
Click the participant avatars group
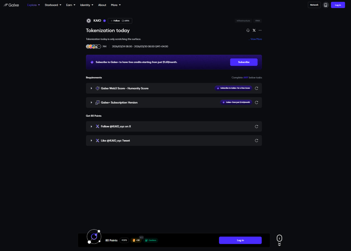coord(93,47)
